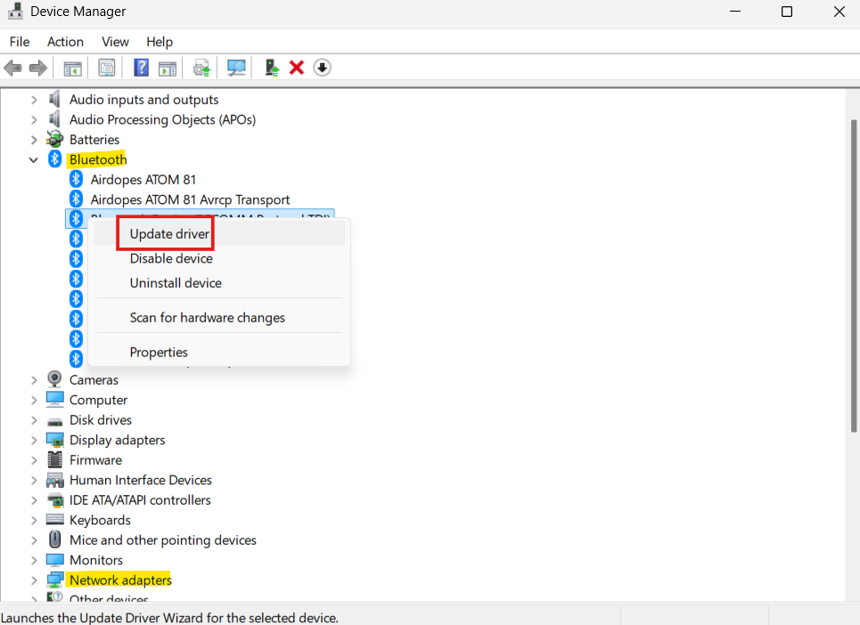Select the Bluetooth category label
Screen dimensions: 860x625
tap(98, 159)
